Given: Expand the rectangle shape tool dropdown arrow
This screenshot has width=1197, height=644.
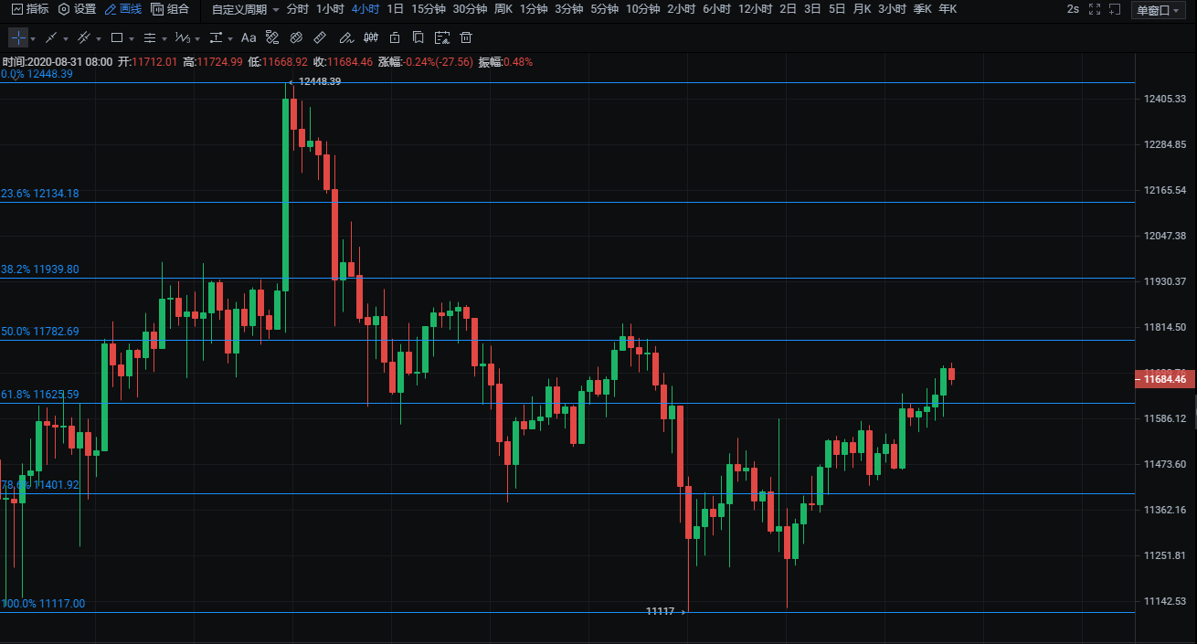Looking at the screenshot, I should [132, 39].
